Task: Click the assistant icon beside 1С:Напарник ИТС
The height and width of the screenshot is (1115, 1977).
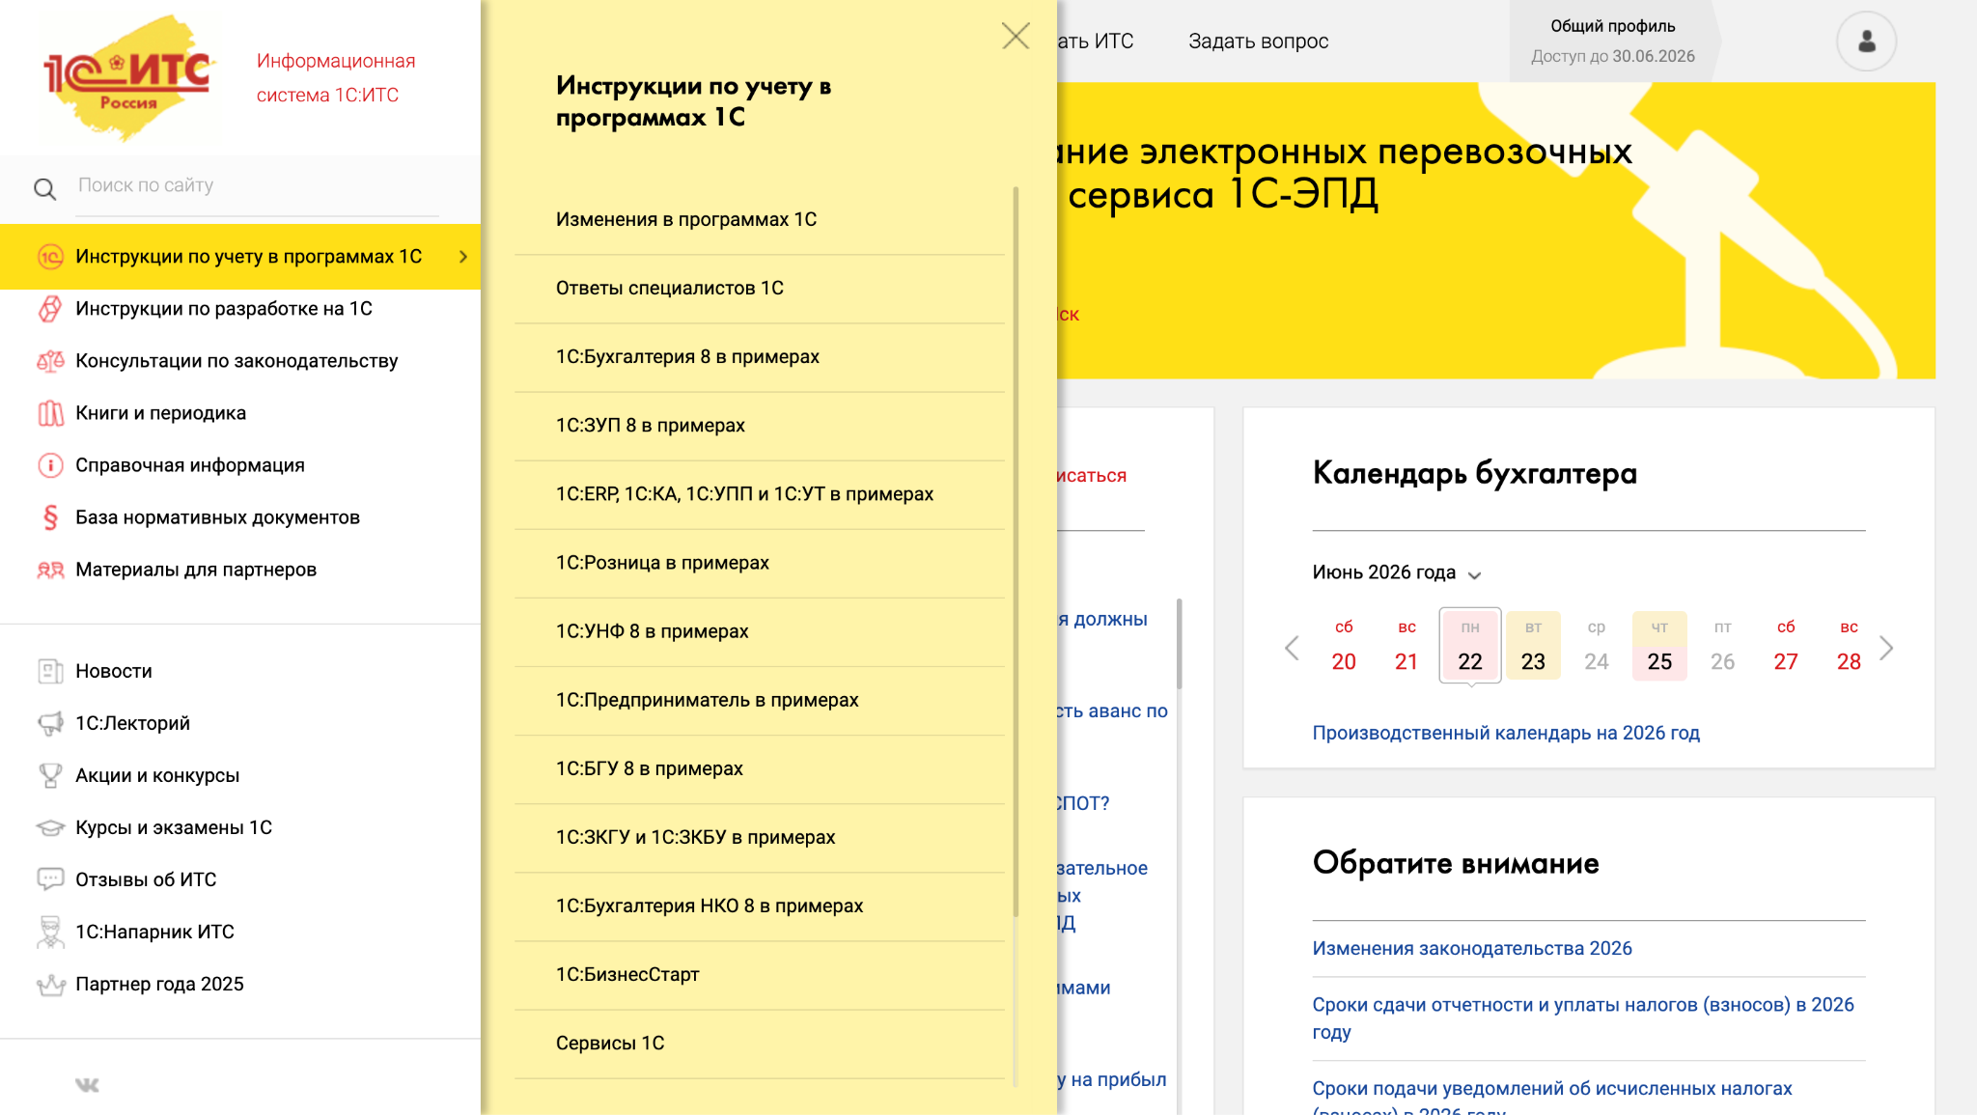Action: pos(50,932)
